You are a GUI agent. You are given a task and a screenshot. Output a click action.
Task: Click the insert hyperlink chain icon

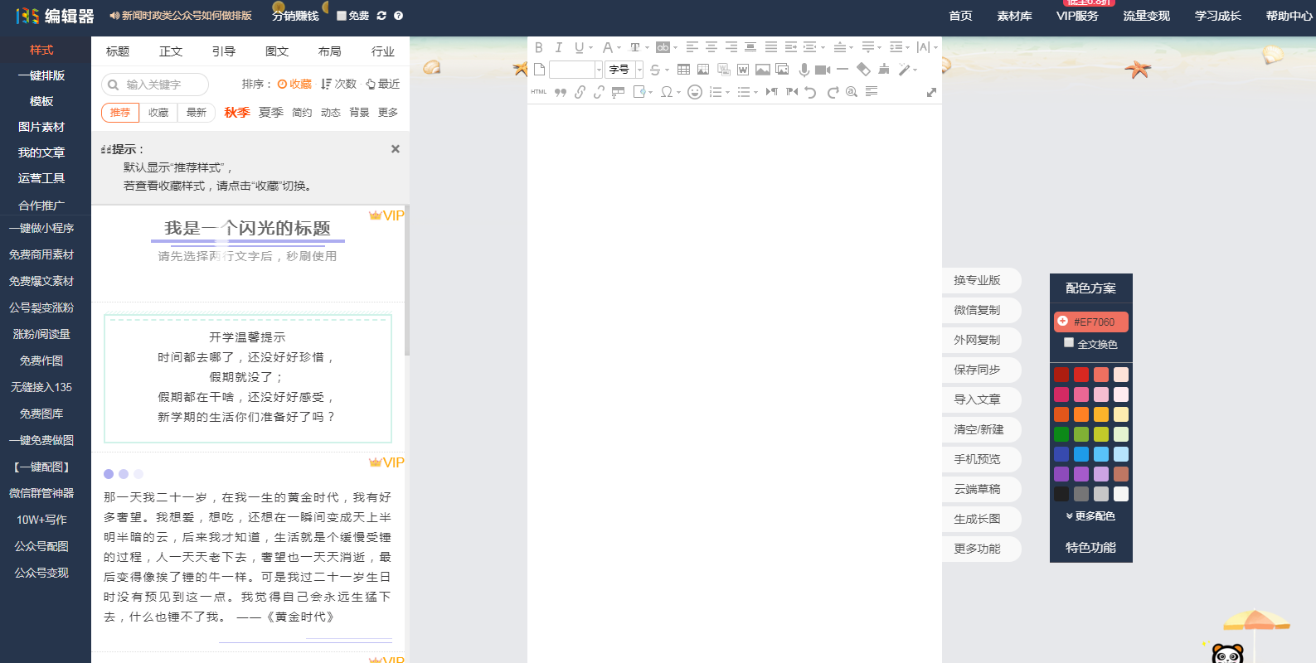pyautogui.click(x=580, y=92)
